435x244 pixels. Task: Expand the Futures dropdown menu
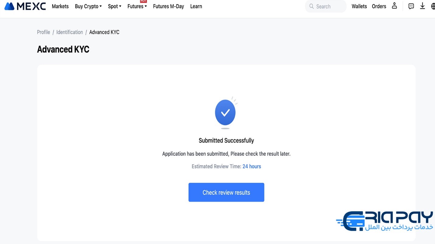tap(137, 6)
